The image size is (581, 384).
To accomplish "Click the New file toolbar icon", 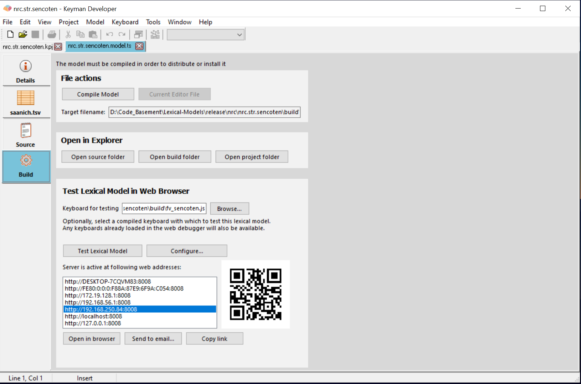I will coord(10,34).
